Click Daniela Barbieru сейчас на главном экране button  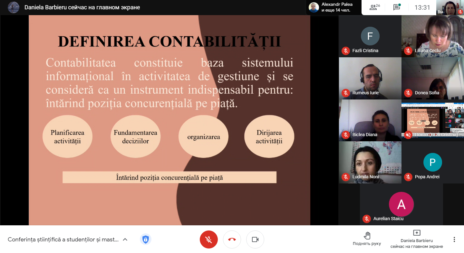417,243
